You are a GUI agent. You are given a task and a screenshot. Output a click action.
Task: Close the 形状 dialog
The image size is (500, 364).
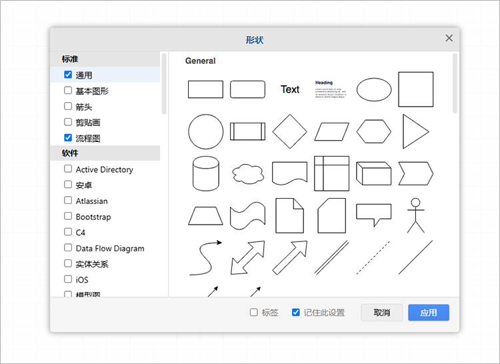(x=449, y=38)
